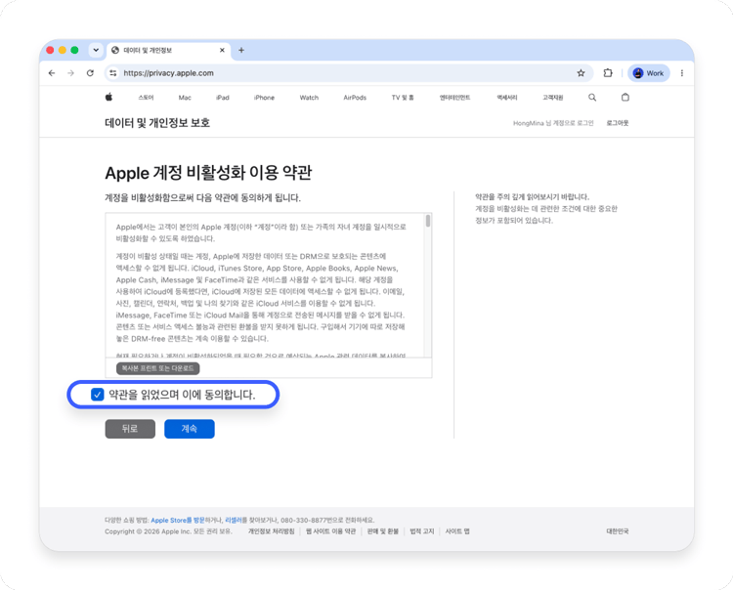
Task: Open the shopping bag icon
Action: click(625, 97)
